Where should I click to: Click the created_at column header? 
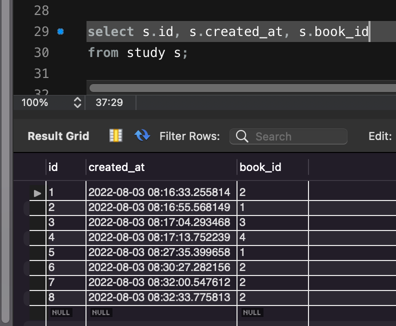tap(161, 167)
